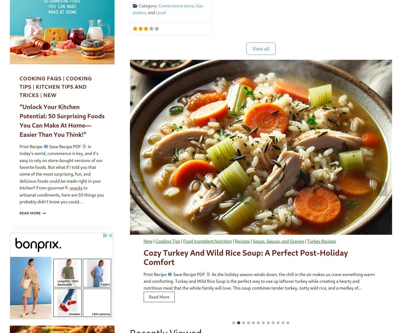This screenshot has width=408, height=333.
Task: Click the printer icon in sidebar article
Action: click(46, 146)
